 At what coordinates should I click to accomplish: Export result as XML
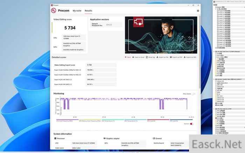pyautogui.click(x=190, y=57)
